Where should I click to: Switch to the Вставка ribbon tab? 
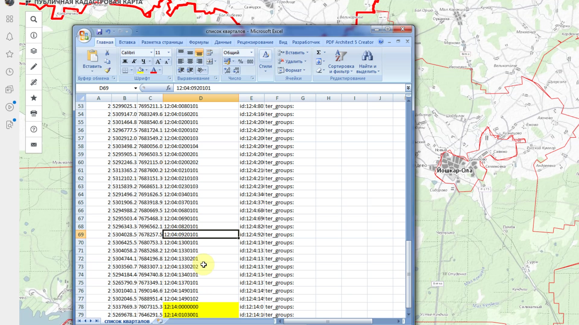pos(127,42)
